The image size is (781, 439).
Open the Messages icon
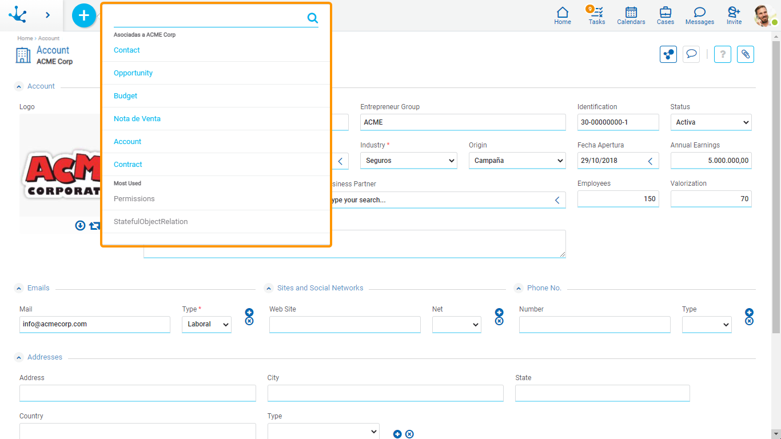[699, 15]
